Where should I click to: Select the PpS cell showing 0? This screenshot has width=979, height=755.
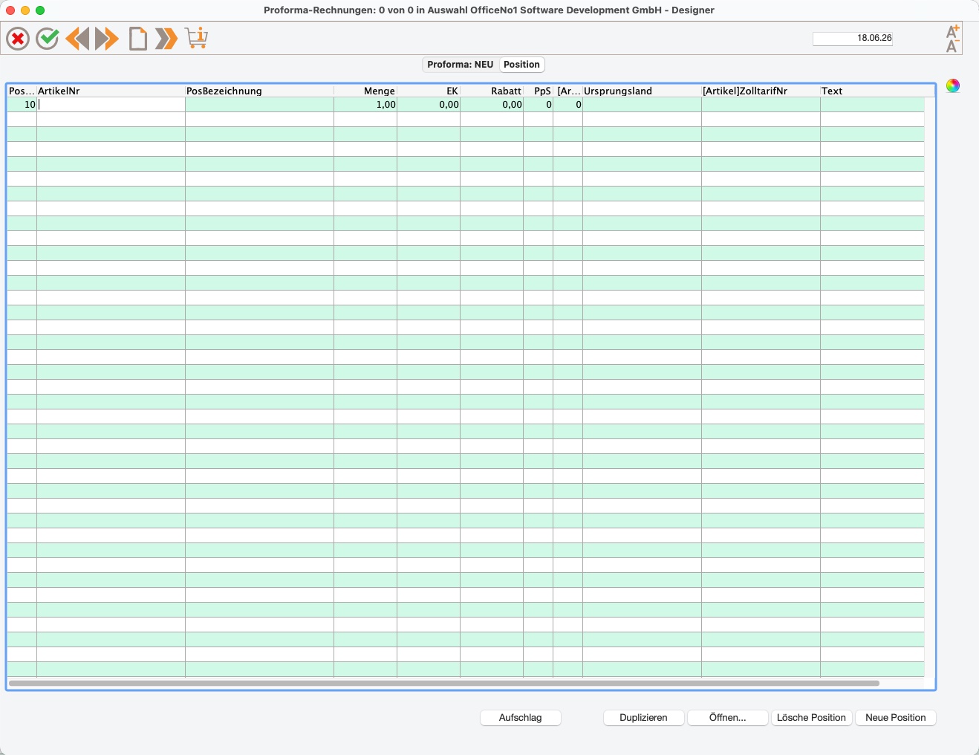(x=538, y=105)
